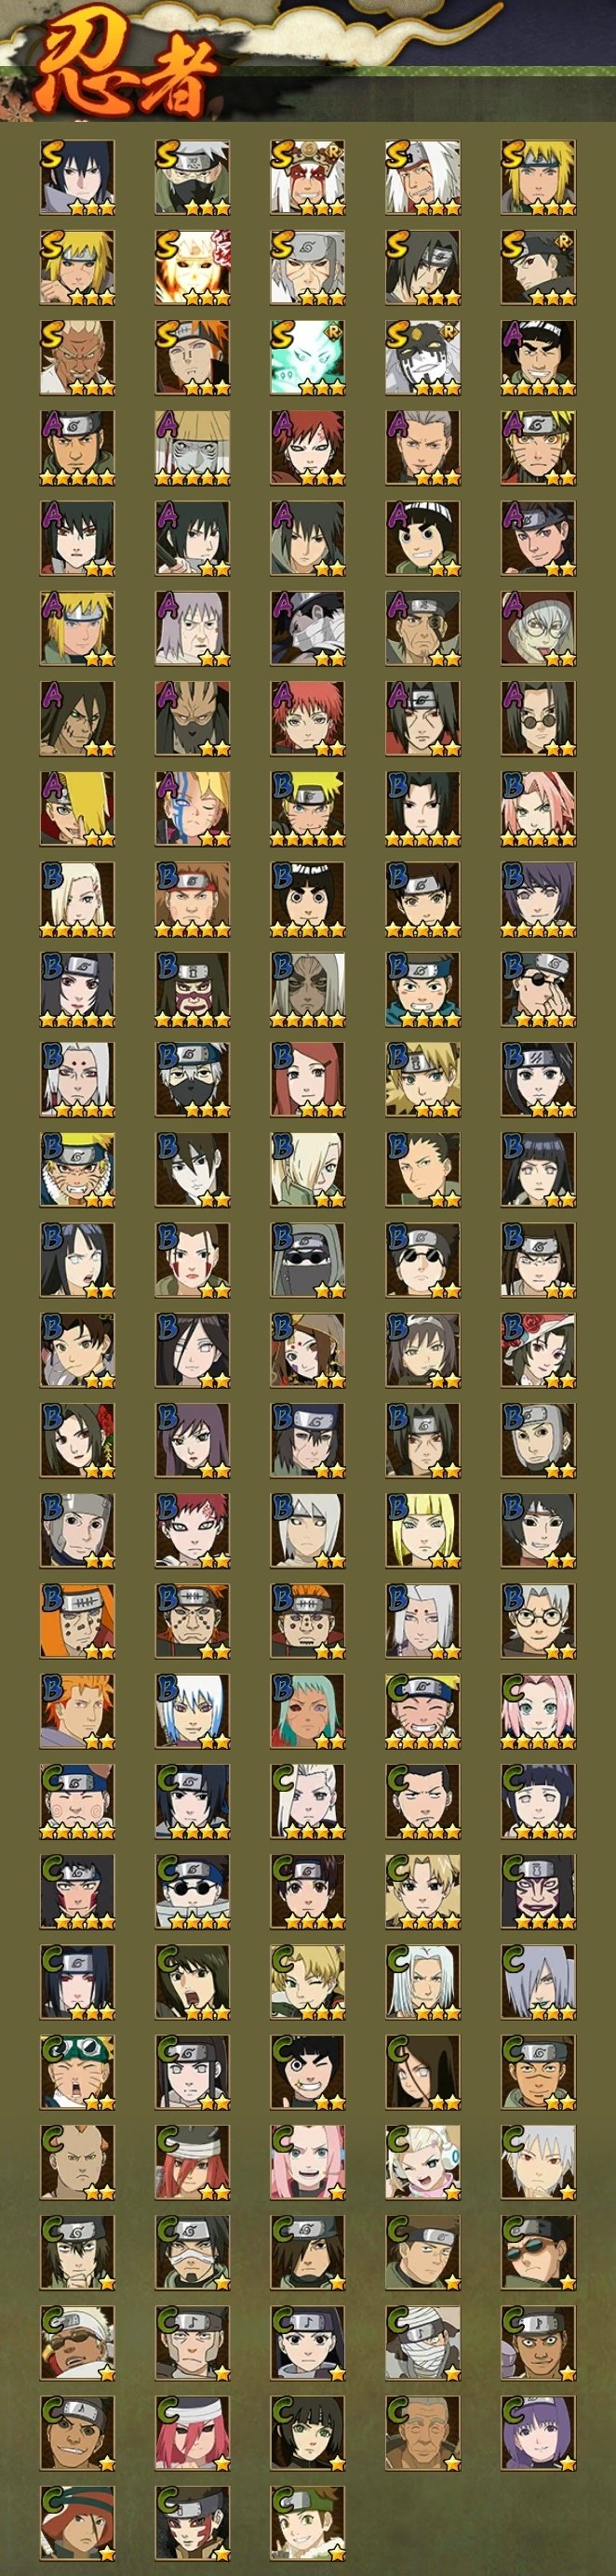Image resolution: width=616 pixels, height=2576 pixels.
Task: Pick the A-rank hooded Kabuto with round glasses
Action: pyautogui.click(x=538, y=629)
